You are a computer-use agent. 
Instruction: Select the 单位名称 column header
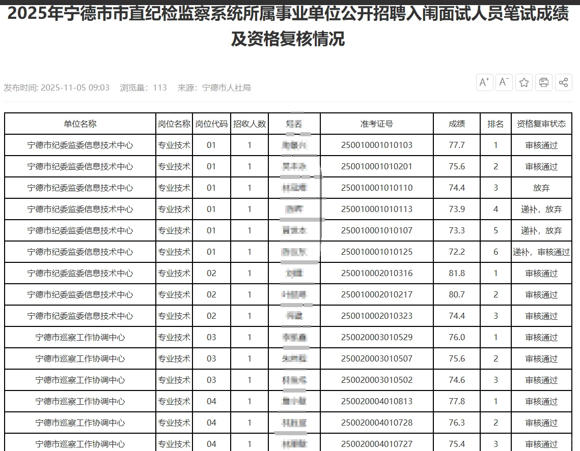coord(80,123)
